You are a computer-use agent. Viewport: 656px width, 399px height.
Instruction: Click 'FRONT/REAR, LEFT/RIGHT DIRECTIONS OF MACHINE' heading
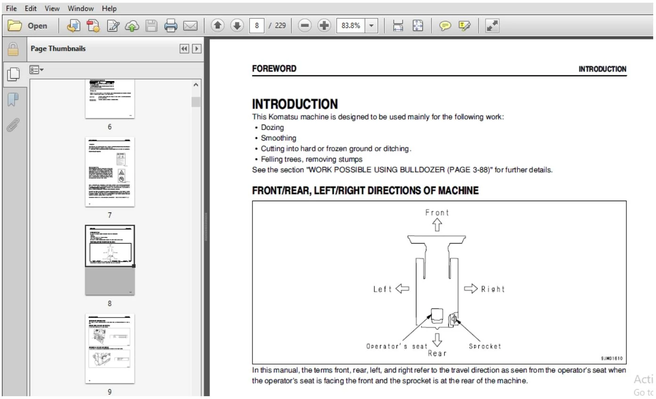[x=365, y=191]
